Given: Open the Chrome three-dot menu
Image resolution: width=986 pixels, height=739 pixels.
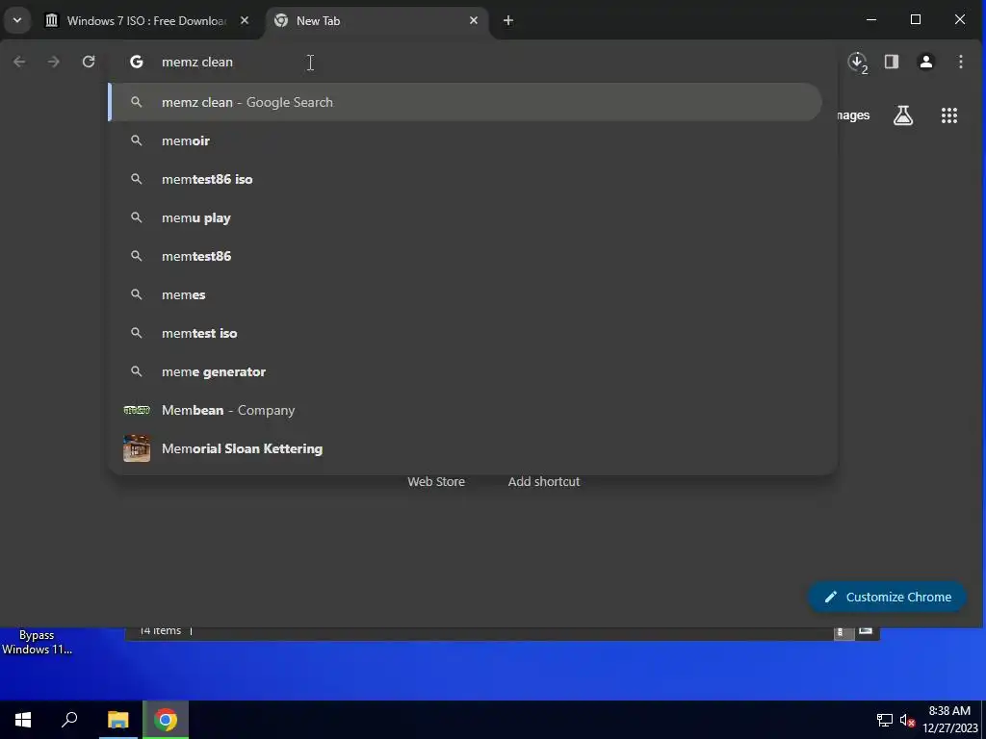Looking at the screenshot, I should 960,62.
